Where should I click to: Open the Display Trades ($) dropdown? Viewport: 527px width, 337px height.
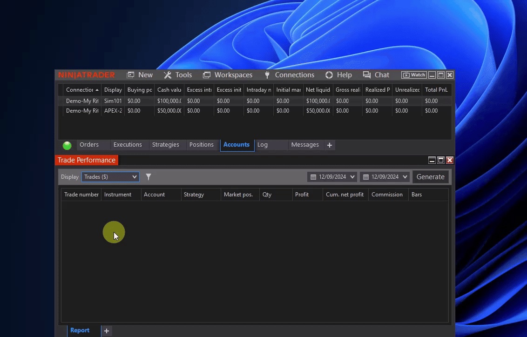[x=110, y=177]
